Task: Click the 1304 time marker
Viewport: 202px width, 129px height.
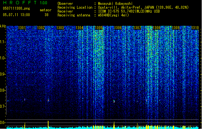Action: click(x=80, y=28)
